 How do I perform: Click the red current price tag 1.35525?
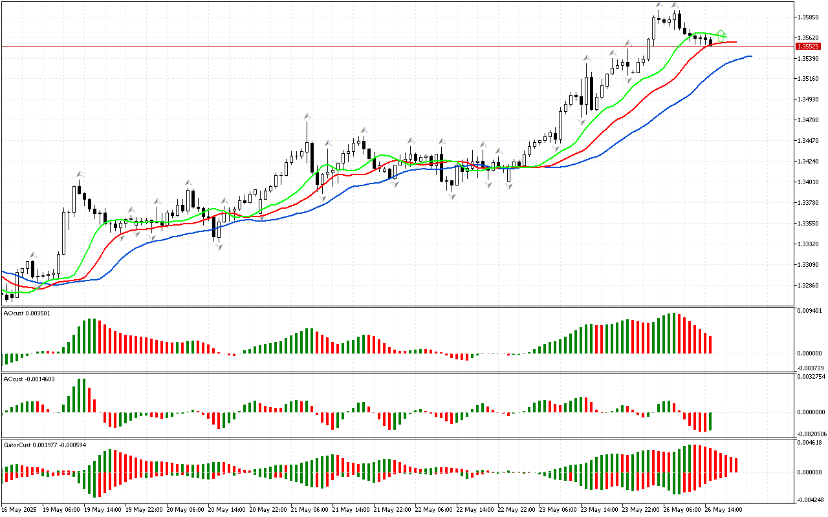808,47
